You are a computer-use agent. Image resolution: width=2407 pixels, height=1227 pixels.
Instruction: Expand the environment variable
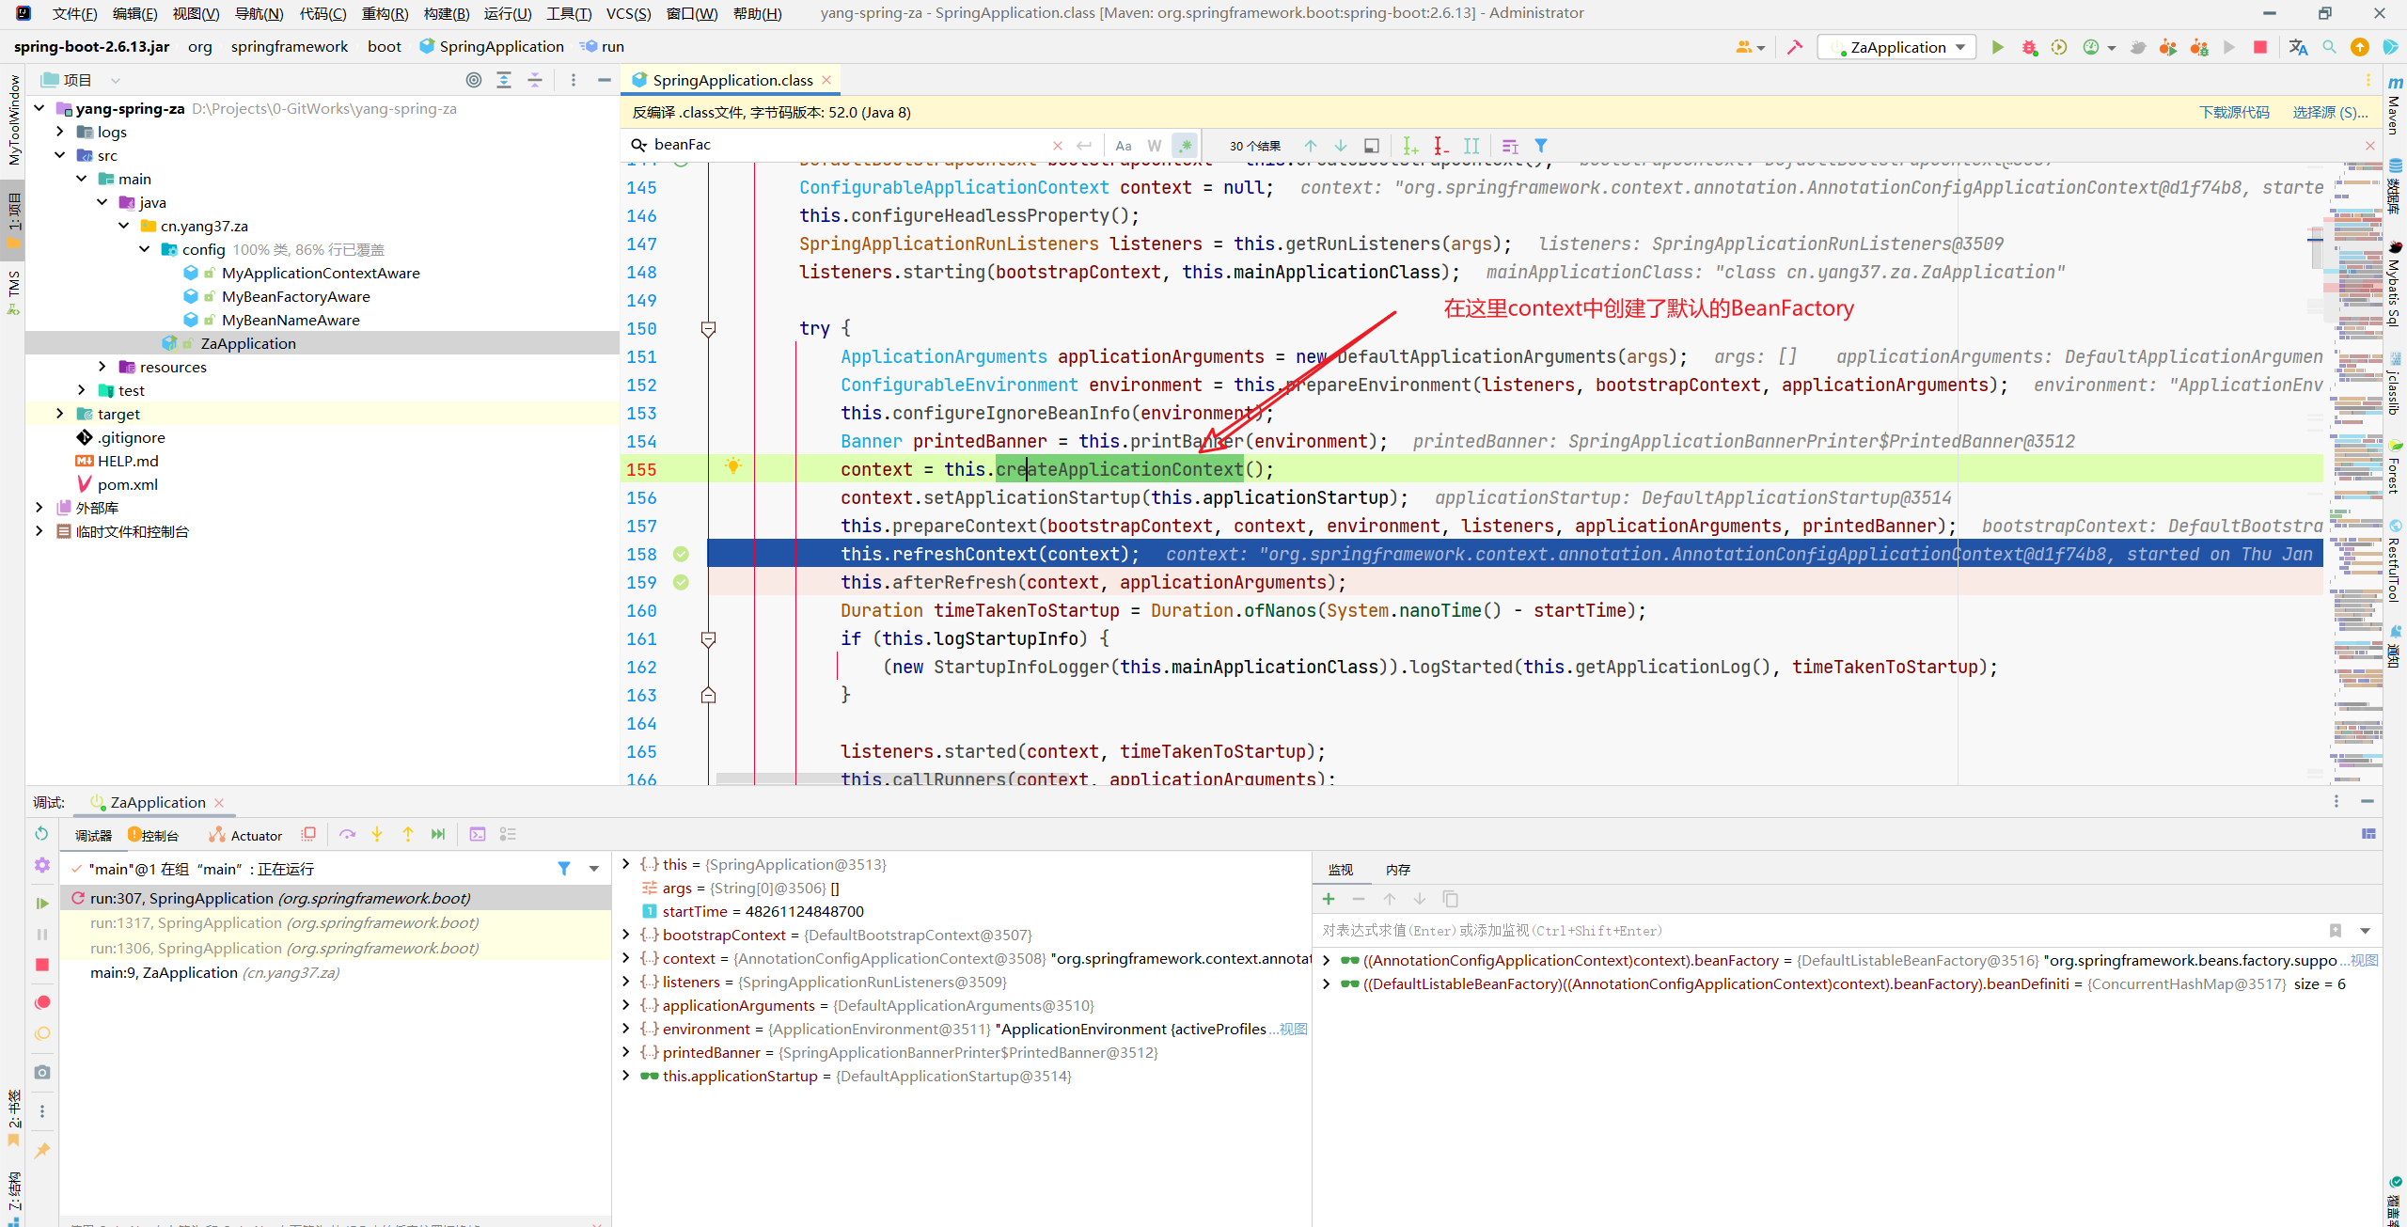coord(626,1029)
